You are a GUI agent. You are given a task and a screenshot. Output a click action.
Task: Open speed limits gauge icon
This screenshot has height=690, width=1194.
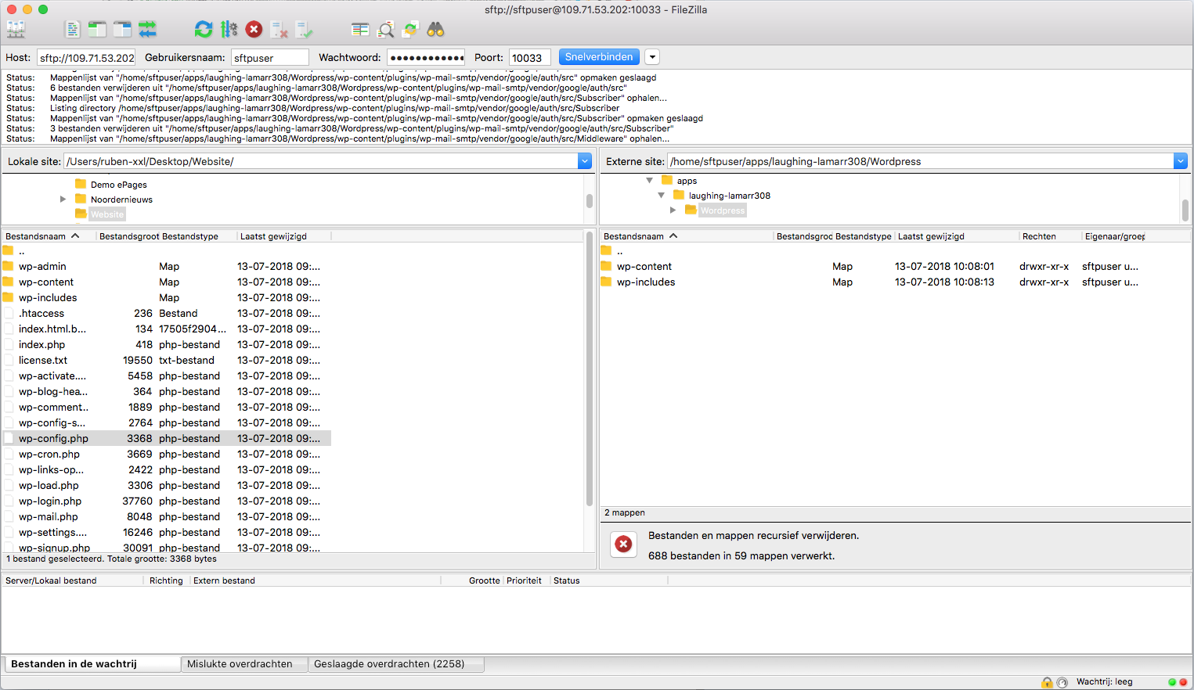[1062, 682]
